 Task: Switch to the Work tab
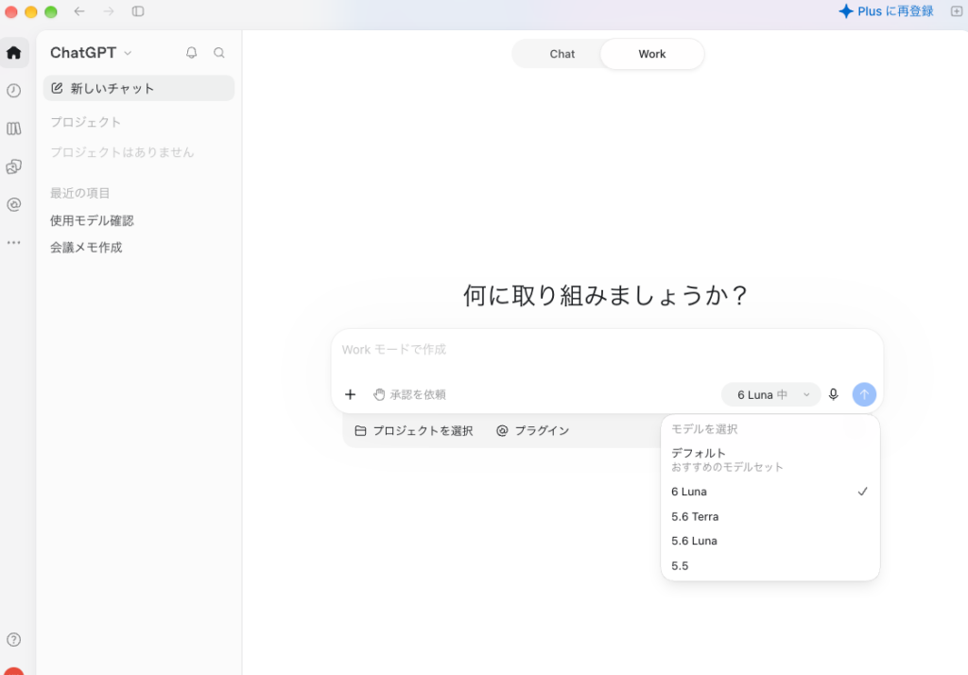652,54
